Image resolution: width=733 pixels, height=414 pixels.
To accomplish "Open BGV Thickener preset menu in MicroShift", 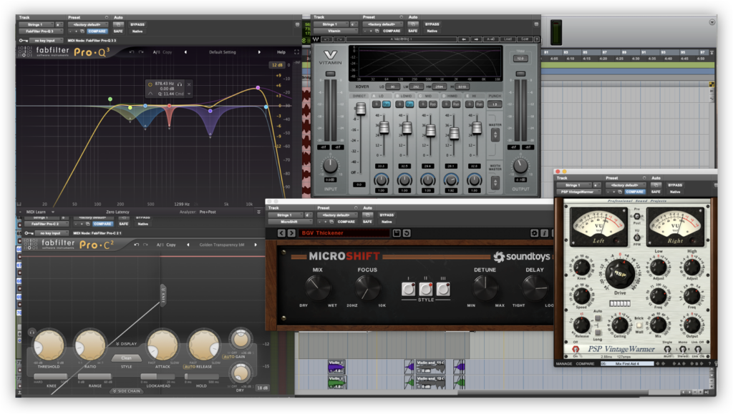I will [x=344, y=233].
